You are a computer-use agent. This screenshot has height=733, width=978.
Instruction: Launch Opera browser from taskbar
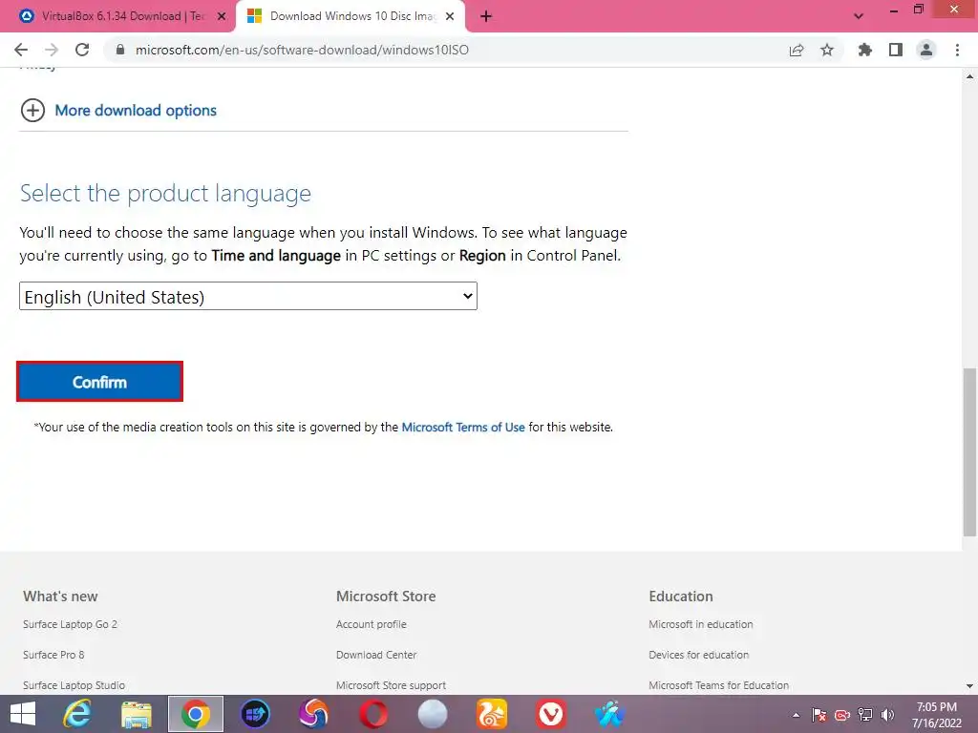(373, 714)
